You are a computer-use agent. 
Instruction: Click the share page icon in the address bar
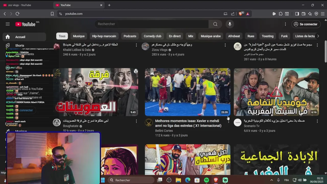point(233,14)
